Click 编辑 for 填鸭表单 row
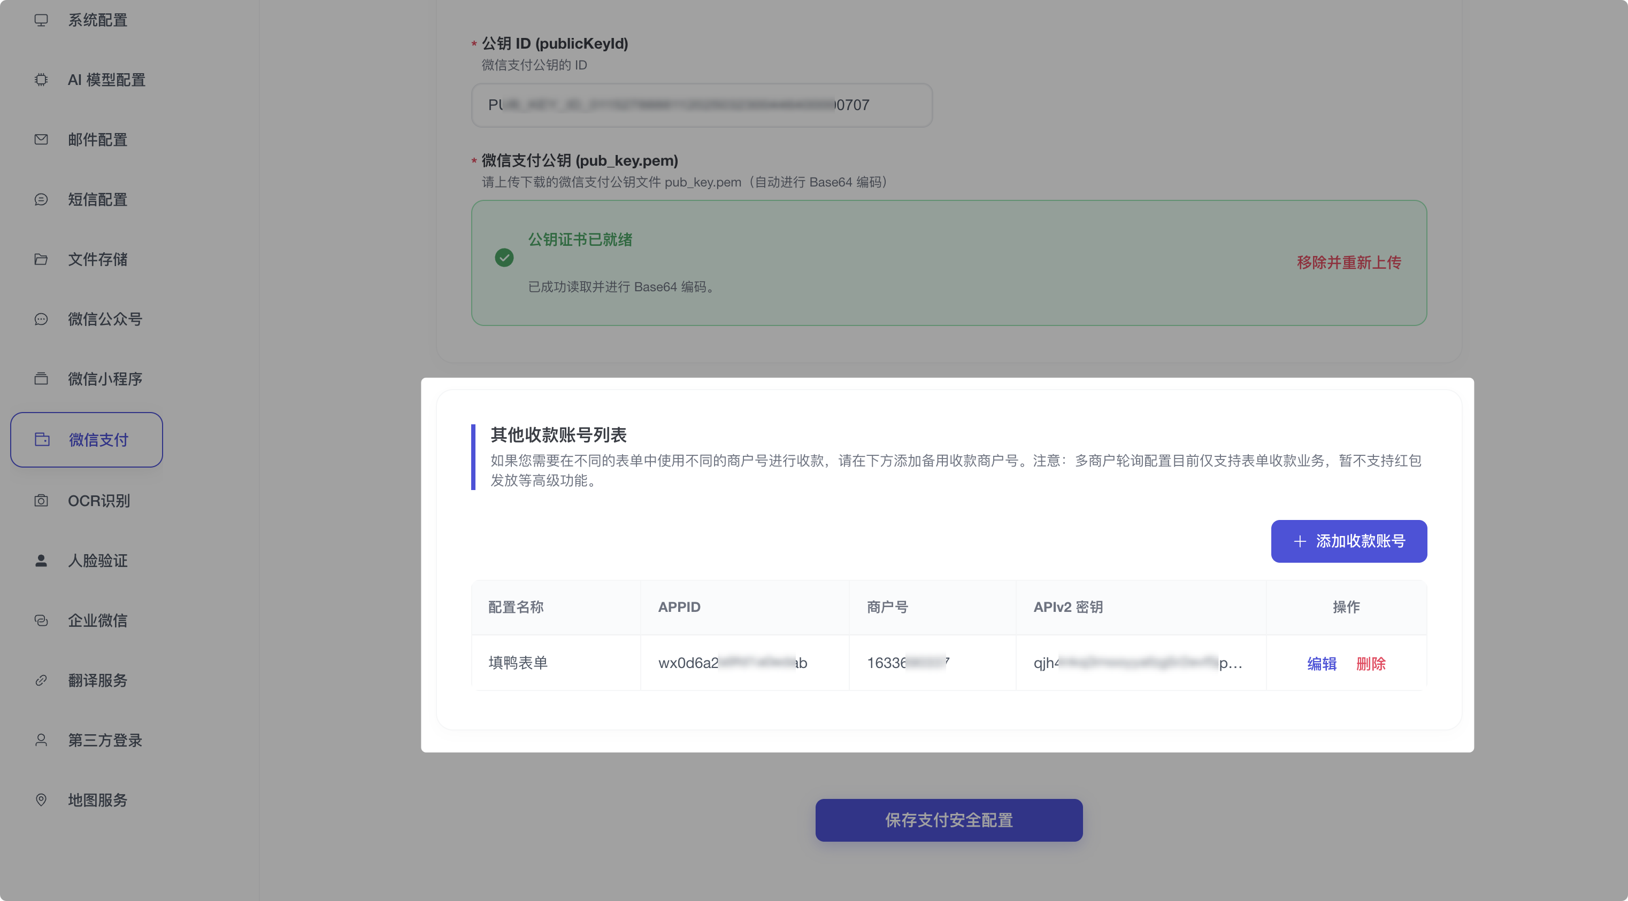The image size is (1628, 901). (1322, 664)
